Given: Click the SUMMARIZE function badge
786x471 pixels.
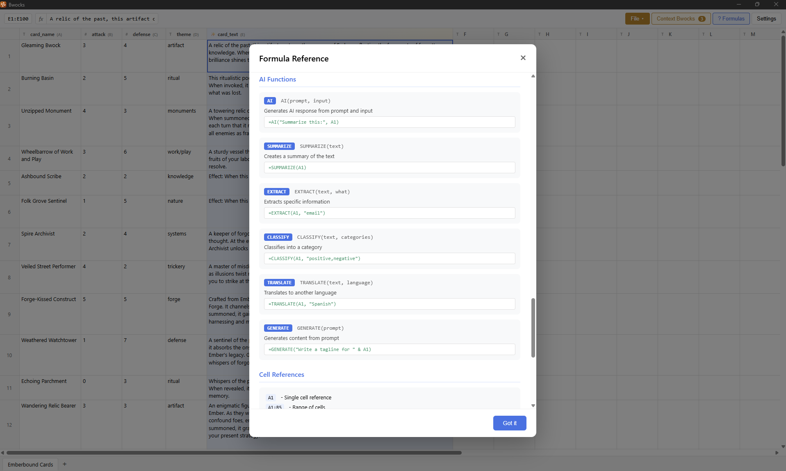Looking at the screenshot, I should 279,146.
